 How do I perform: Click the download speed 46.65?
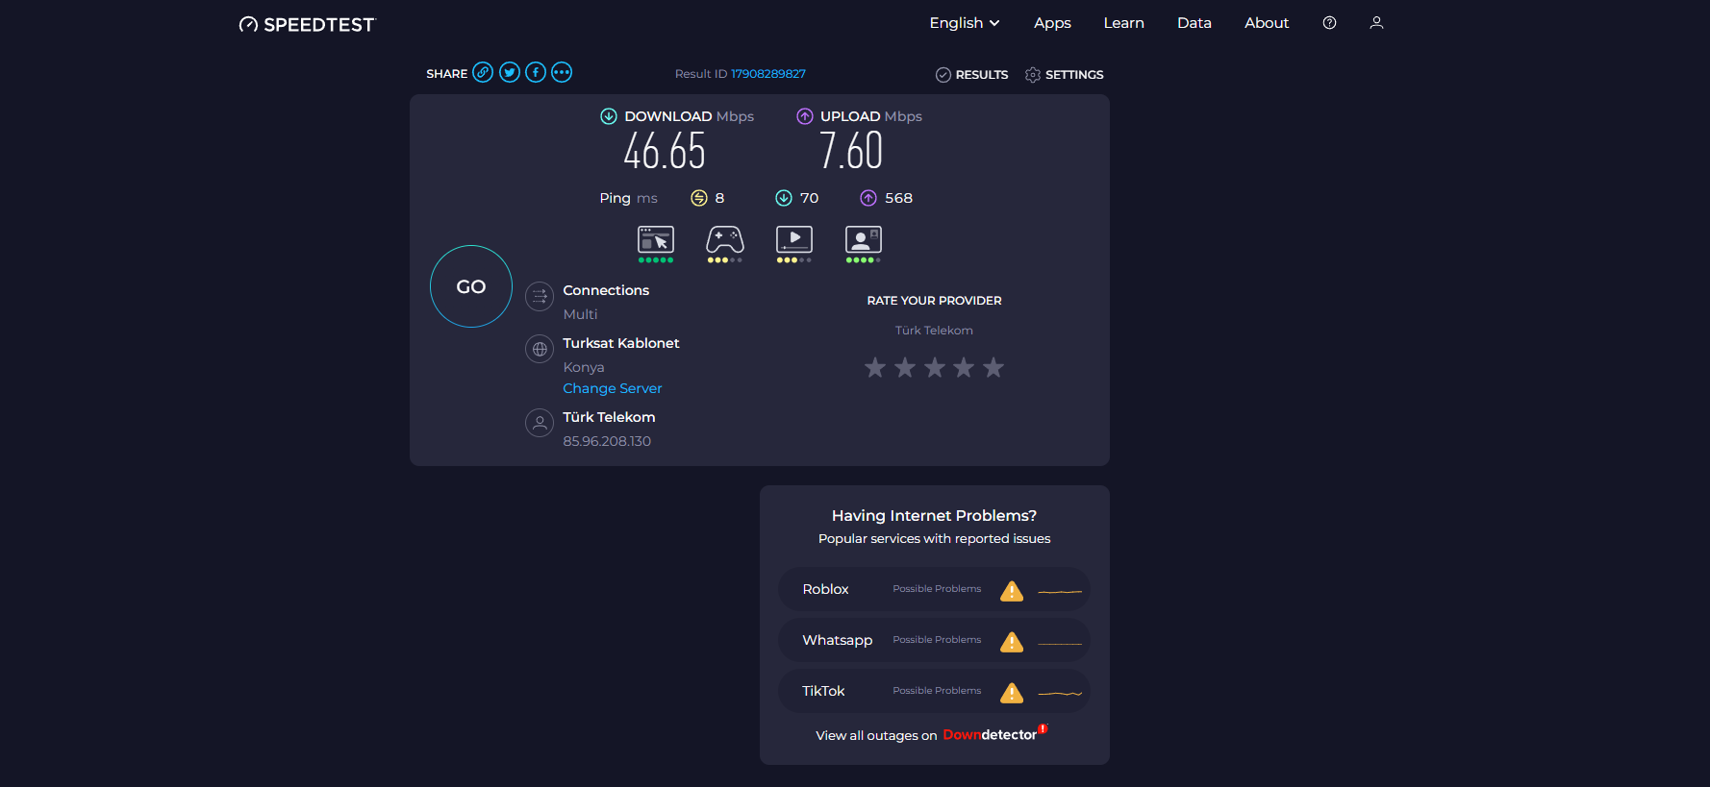point(665,151)
